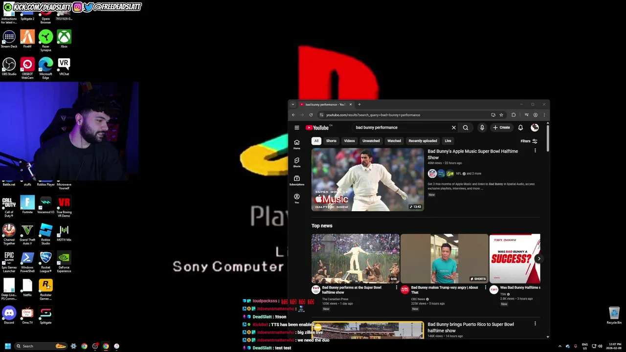Open the Apple Music halftime video thumbnail
The width and height of the screenshot is (626, 352).
[x=367, y=179]
